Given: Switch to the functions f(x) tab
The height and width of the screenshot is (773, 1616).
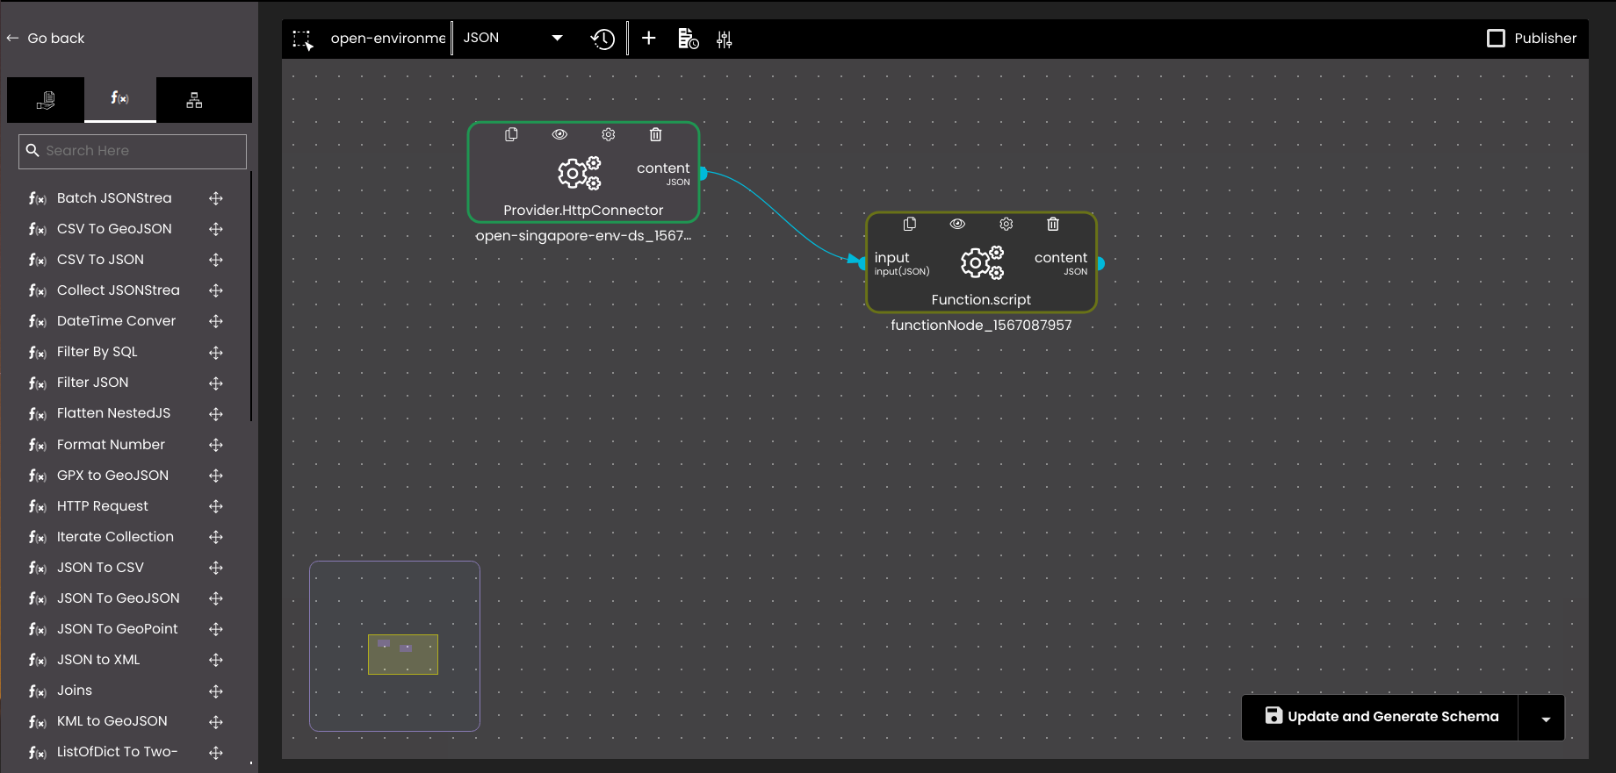Looking at the screenshot, I should 120,99.
